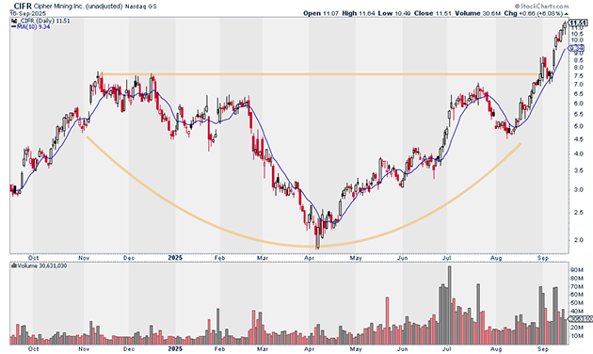Click the Chg +0.66 (+6.08%) value
593x354 pixels.
534,13
